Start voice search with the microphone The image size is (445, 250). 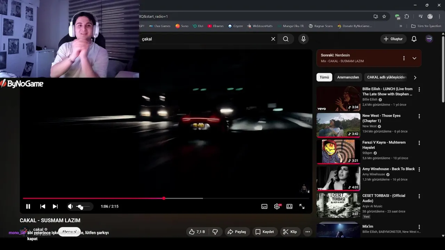point(304,39)
